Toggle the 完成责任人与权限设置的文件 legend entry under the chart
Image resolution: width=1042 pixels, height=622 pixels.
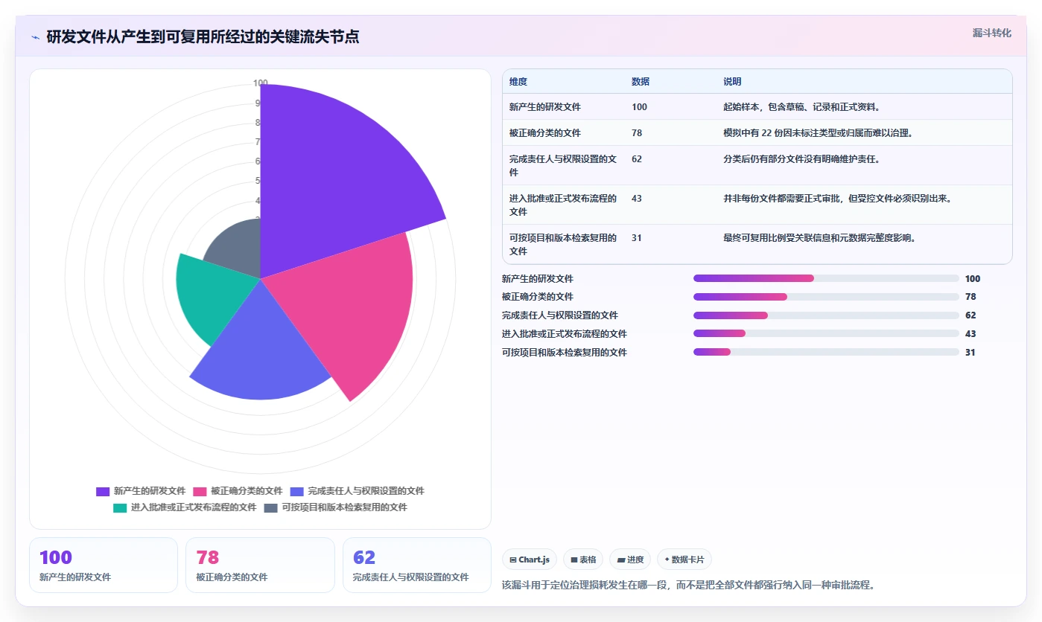click(x=357, y=491)
